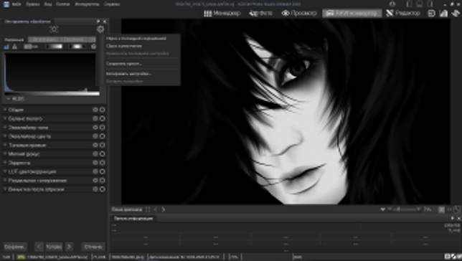Click the last icon at the end of the mode bar
The image size is (462, 261).
pos(456,13)
